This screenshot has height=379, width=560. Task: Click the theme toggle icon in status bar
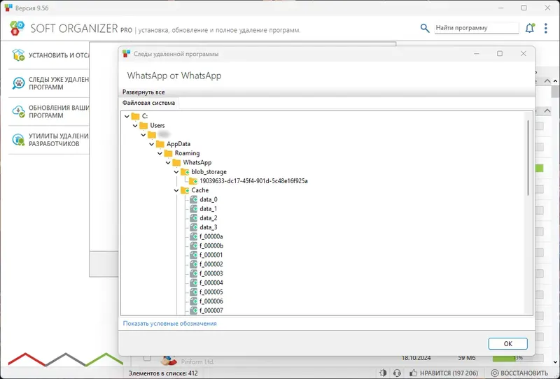383,373
